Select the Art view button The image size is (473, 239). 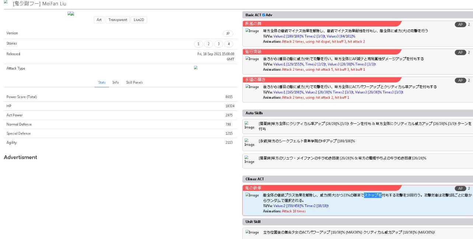pyautogui.click(x=99, y=20)
